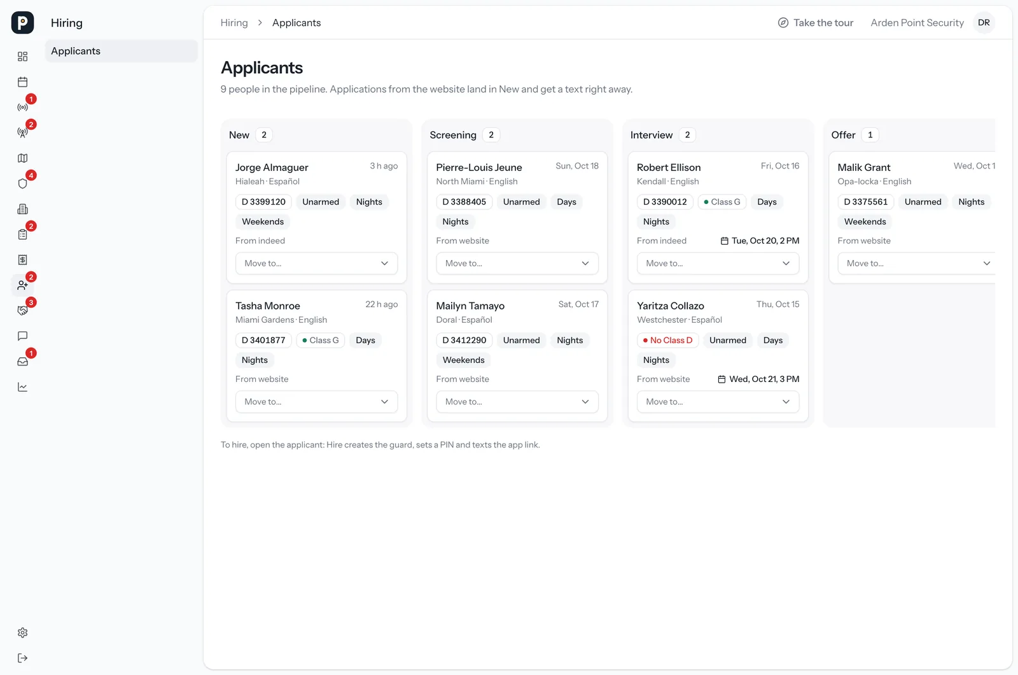Click license tag D 3401877
Viewport: 1018px width, 675px height.
263,340
